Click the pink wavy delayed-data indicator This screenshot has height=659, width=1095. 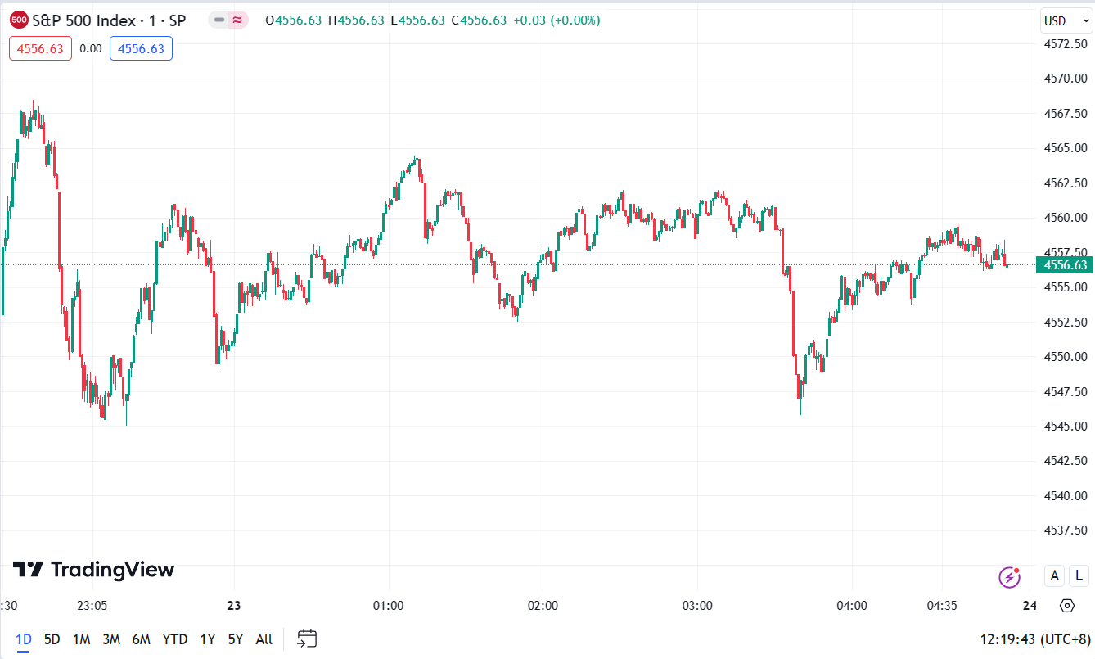(238, 20)
